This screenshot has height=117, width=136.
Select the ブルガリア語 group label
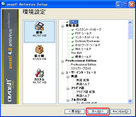pos(79,100)
